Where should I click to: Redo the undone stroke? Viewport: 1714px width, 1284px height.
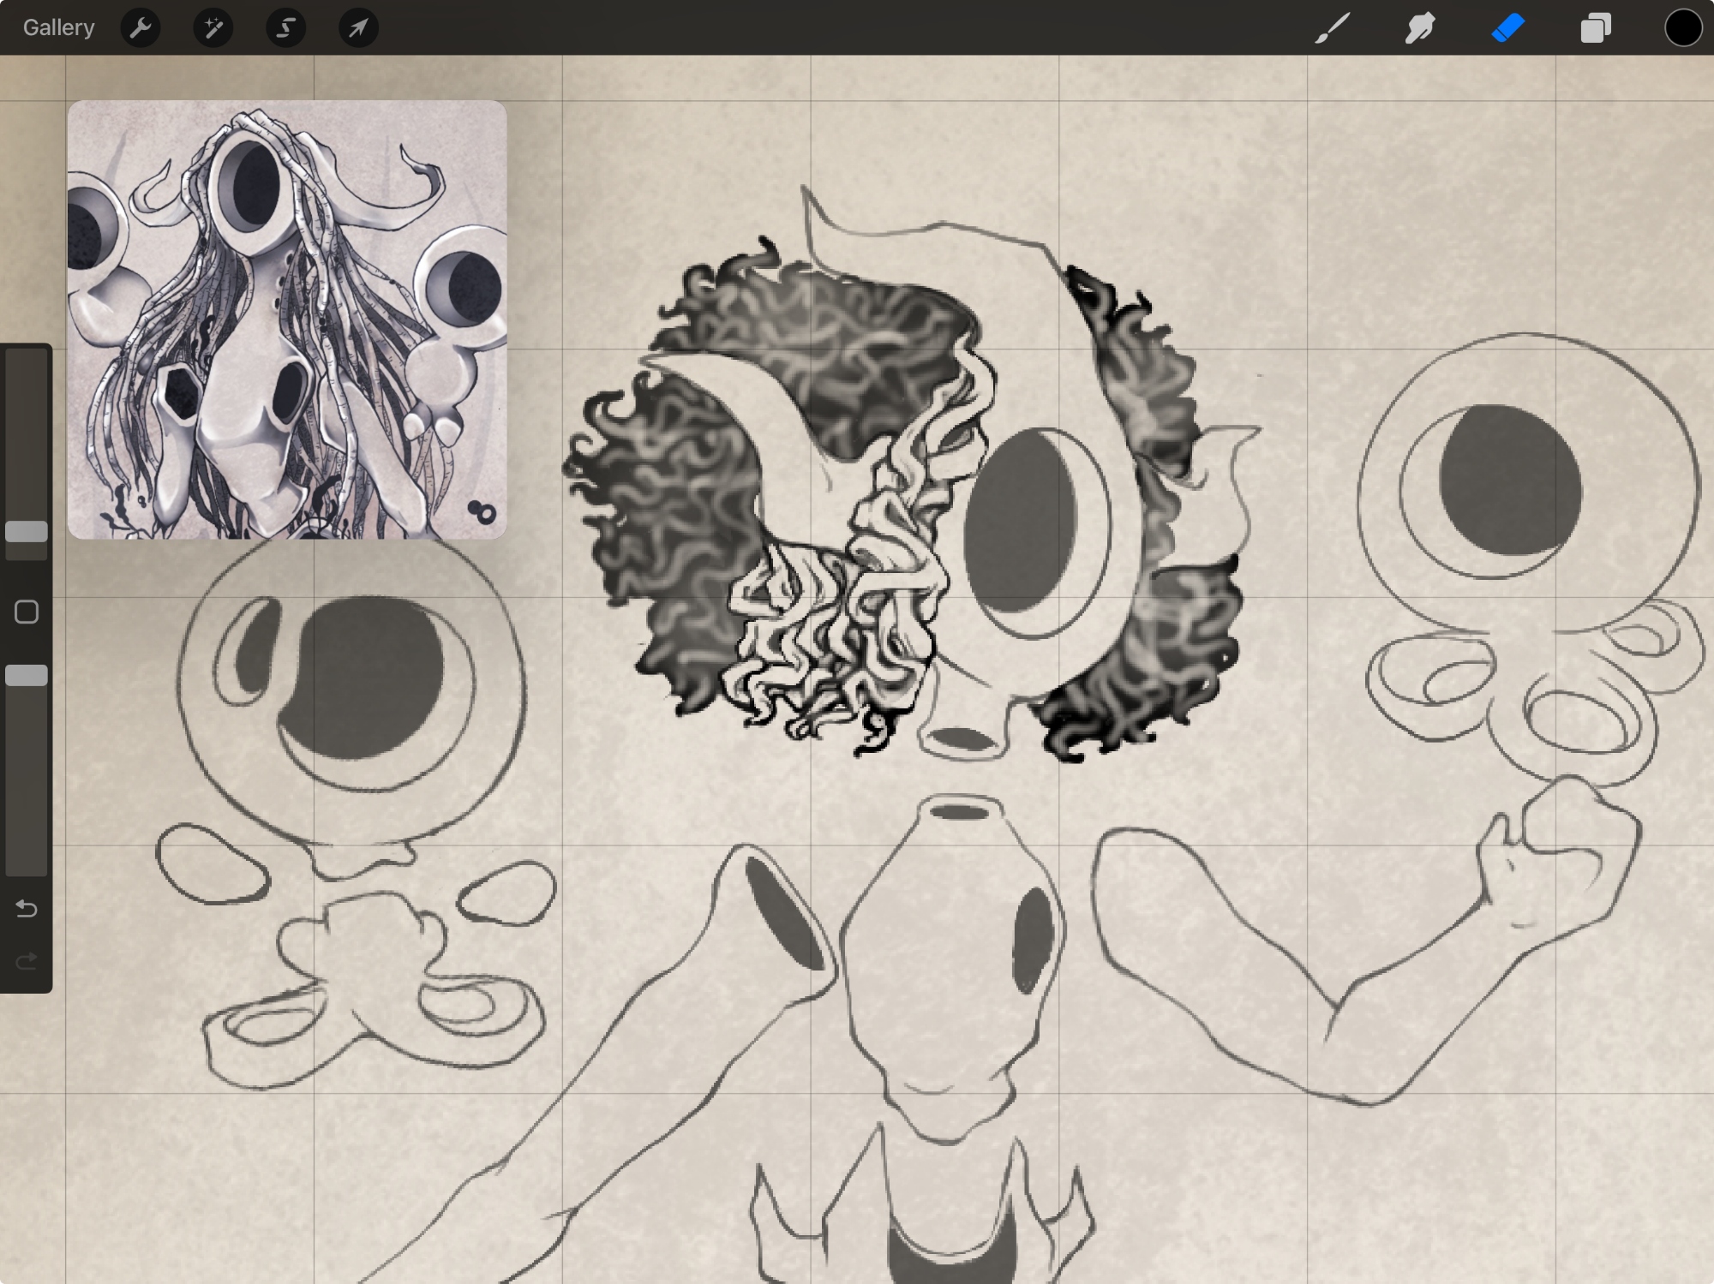(27, 961)
